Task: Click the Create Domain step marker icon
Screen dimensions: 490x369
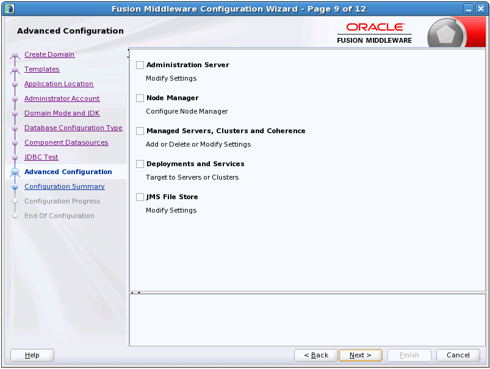Action: click(x=15, y=56)
